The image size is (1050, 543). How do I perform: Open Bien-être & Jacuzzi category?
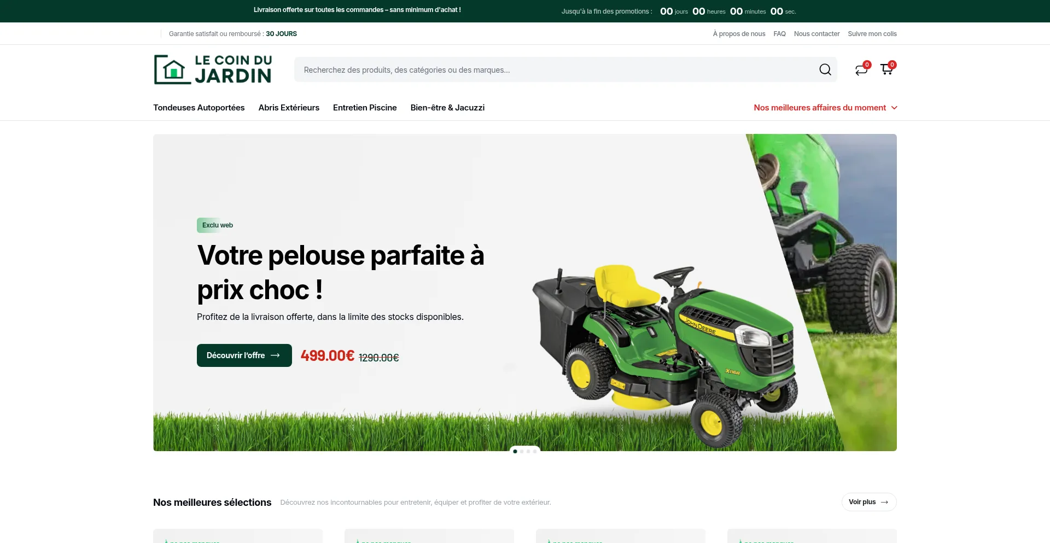pyautogui.click(x=447, y=108)
